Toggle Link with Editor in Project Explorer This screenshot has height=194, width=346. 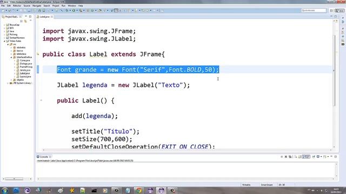pos(25,21)
